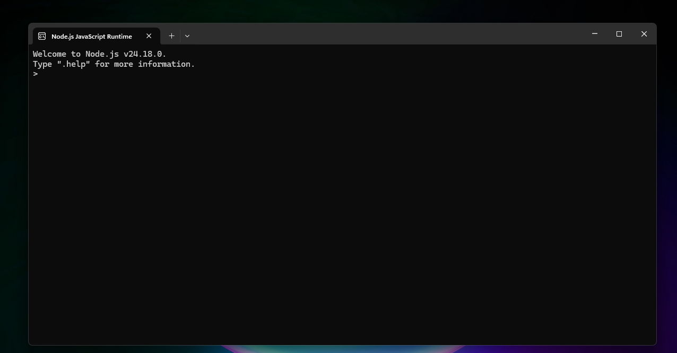Screen dimensions: 677x353
Task: Click the word "more" in the help hint
Action: [x=124, y=64]
